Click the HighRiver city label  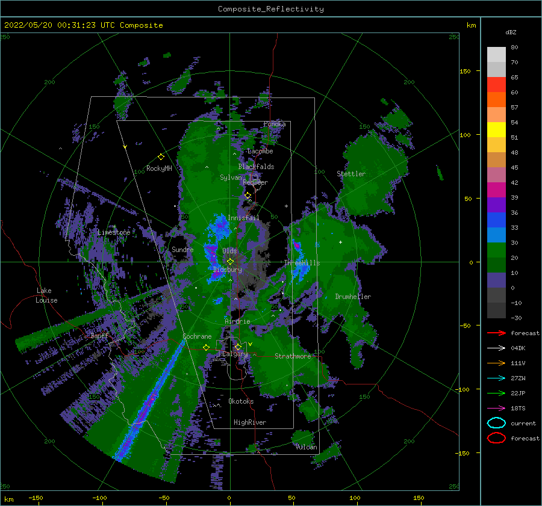click(x=250, y=422)
